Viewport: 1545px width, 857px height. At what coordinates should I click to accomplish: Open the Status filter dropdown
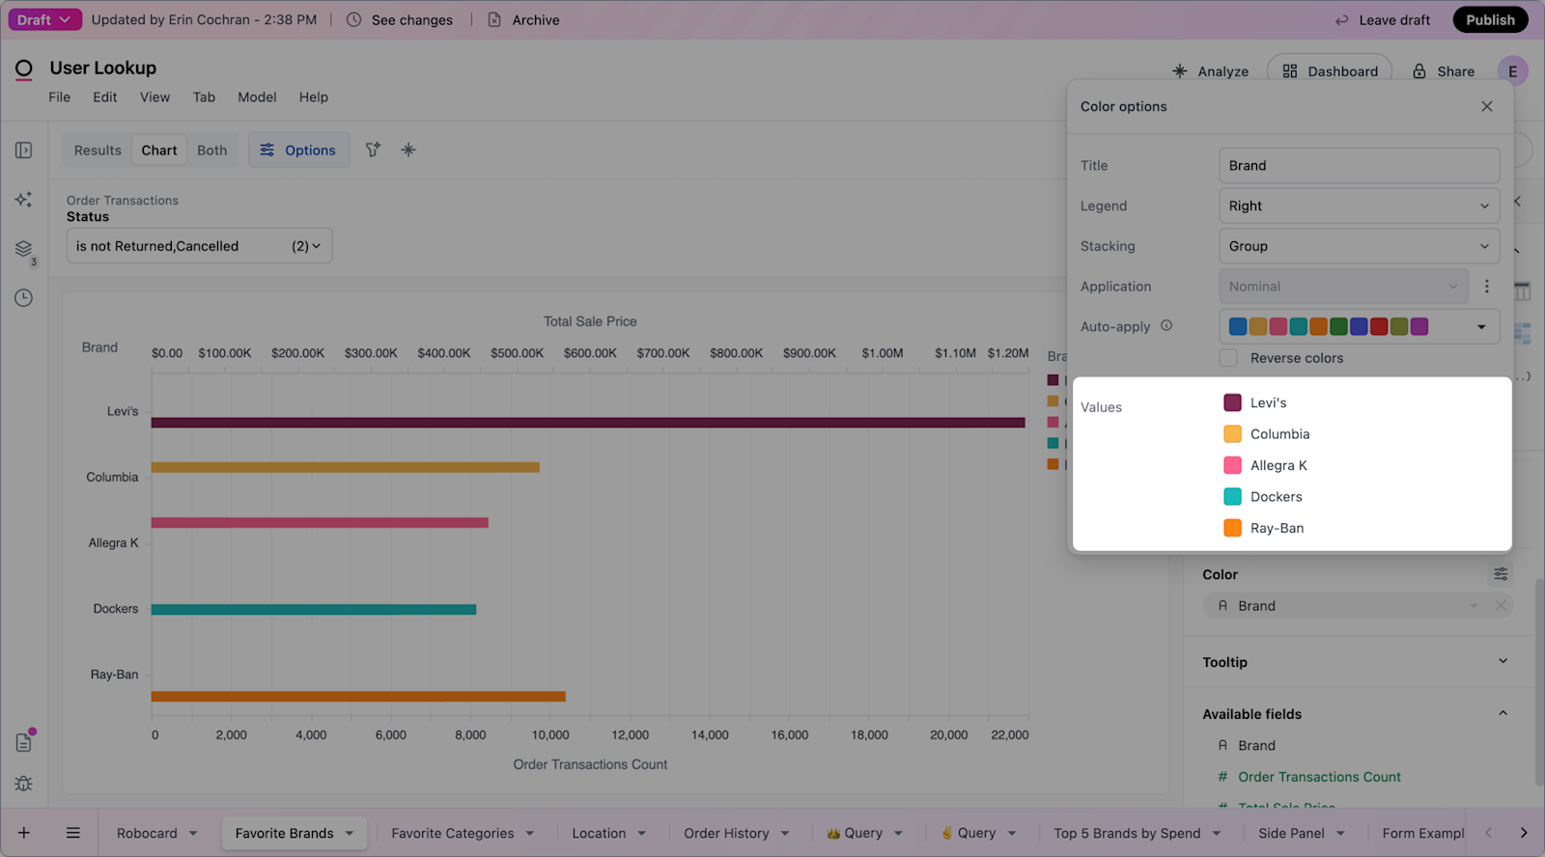click(199, 246)
